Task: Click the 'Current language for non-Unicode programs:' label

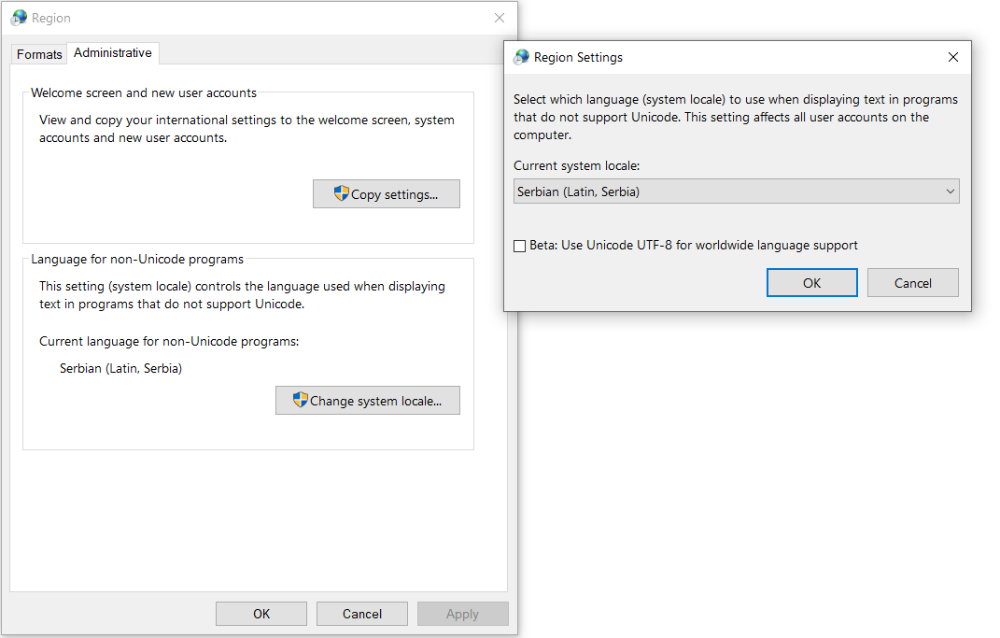Action: [x=169, y=341]
